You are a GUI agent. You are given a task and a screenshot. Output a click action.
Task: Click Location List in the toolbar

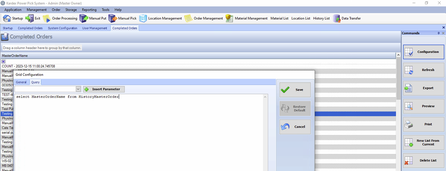tap(301, 18)
